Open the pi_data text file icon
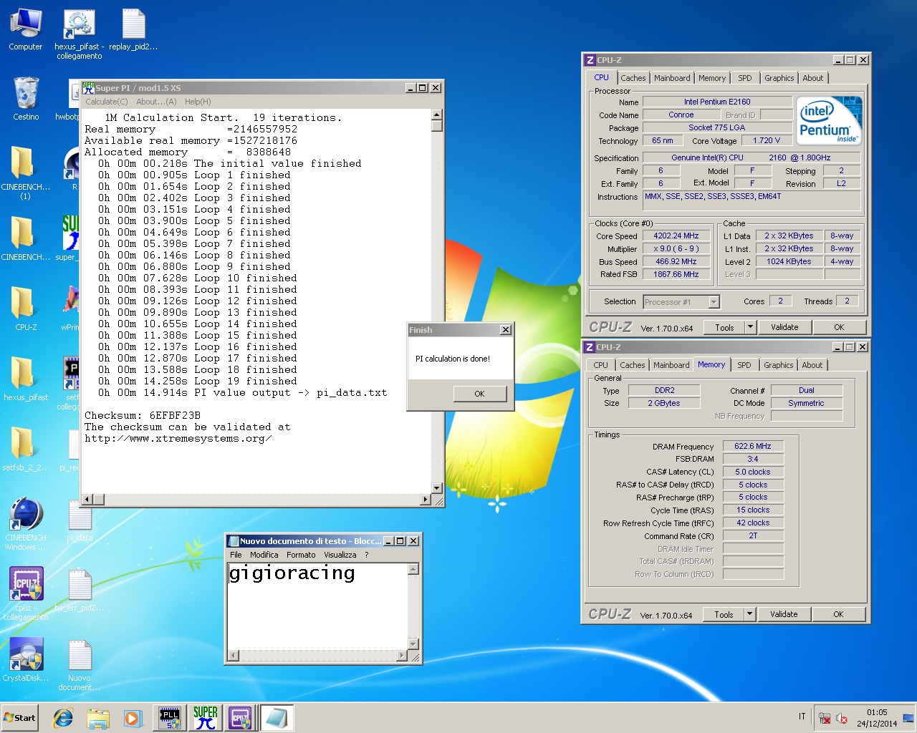This screenshot has width=917, height=733. coord(80,520)
